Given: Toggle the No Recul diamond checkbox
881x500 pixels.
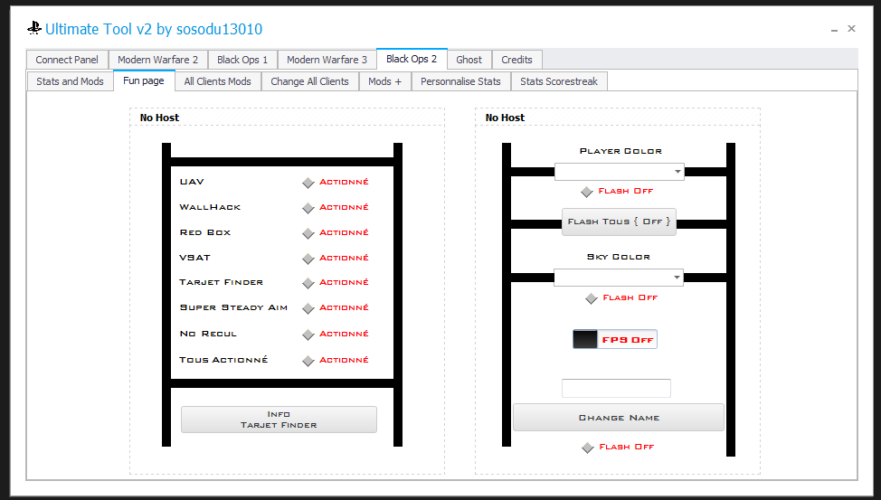Looking at the screenshot, I should 308,335.
